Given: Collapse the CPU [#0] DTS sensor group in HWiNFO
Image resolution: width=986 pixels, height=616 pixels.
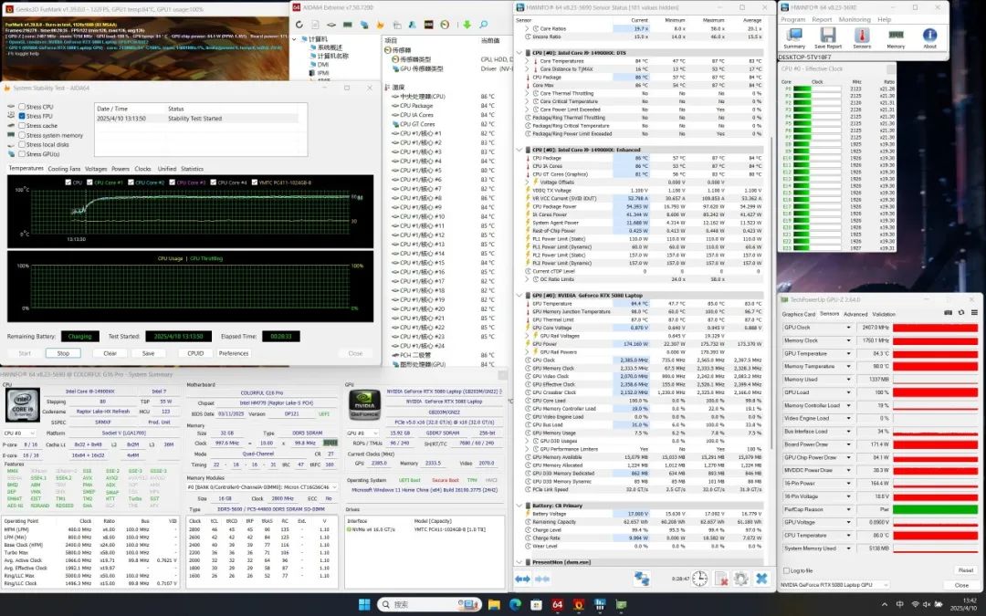Looking at the screenshot, I should [519, 53].
